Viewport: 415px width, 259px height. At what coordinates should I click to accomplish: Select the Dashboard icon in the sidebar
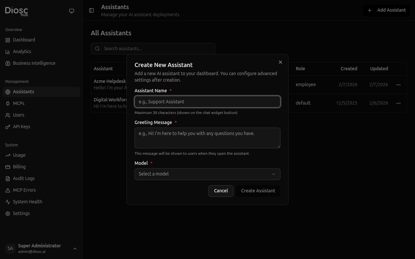click(8, 40)
